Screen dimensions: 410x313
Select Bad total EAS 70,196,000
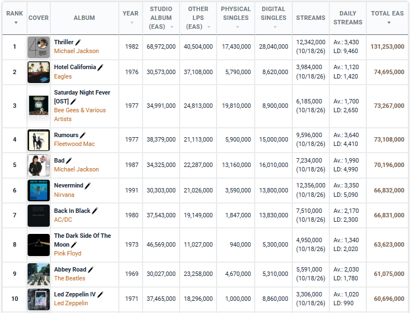click(x=389, y=165)
